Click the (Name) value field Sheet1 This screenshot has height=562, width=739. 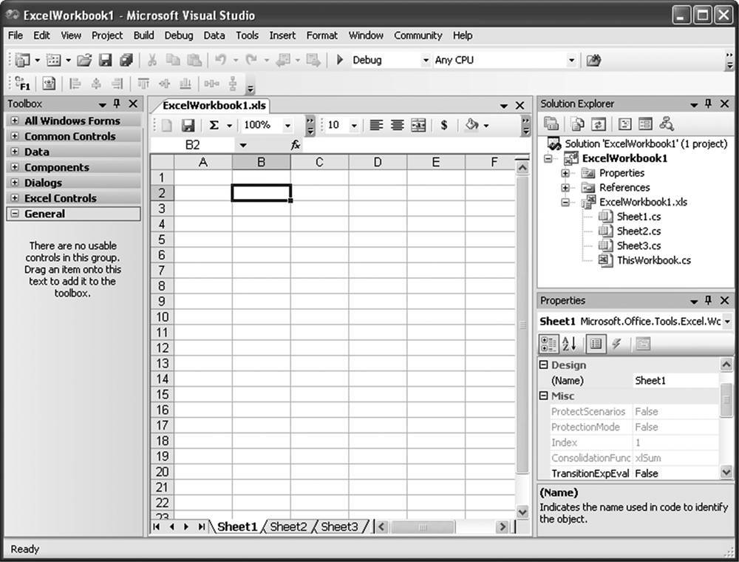[x=676, y=381]
